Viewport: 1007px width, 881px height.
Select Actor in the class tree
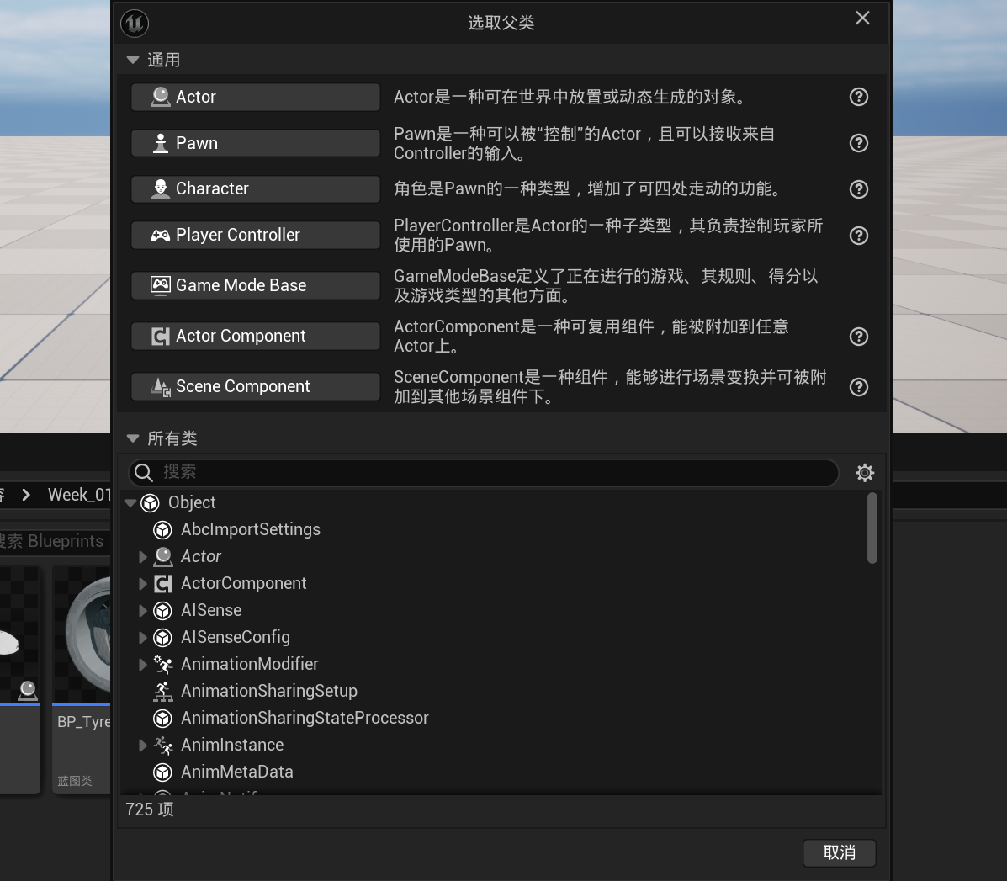(x=201, y=557)
